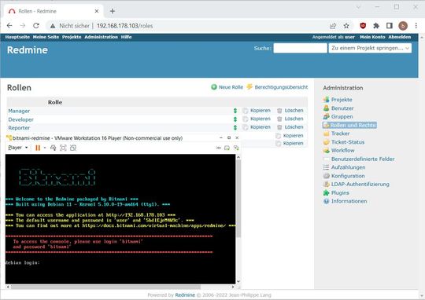425x300 pixels.
Task: Click into the Suche search field
Action: (x=300, y=48)
